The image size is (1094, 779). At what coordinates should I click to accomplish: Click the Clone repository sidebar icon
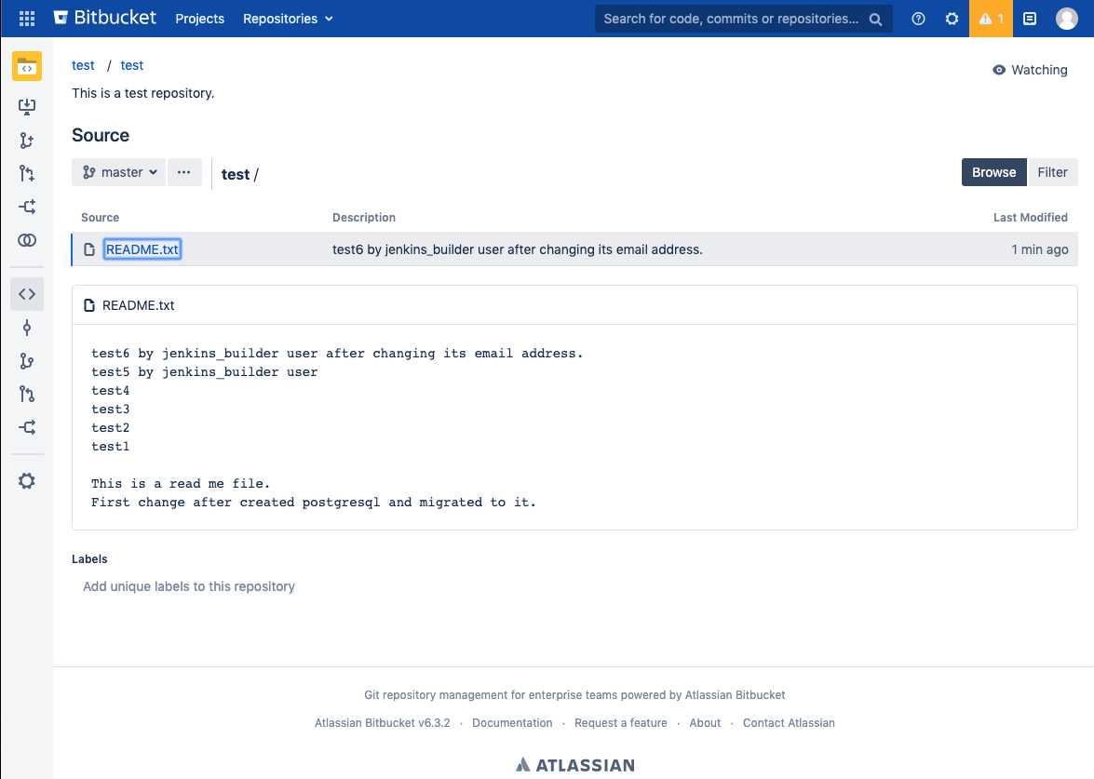[27, 107]
